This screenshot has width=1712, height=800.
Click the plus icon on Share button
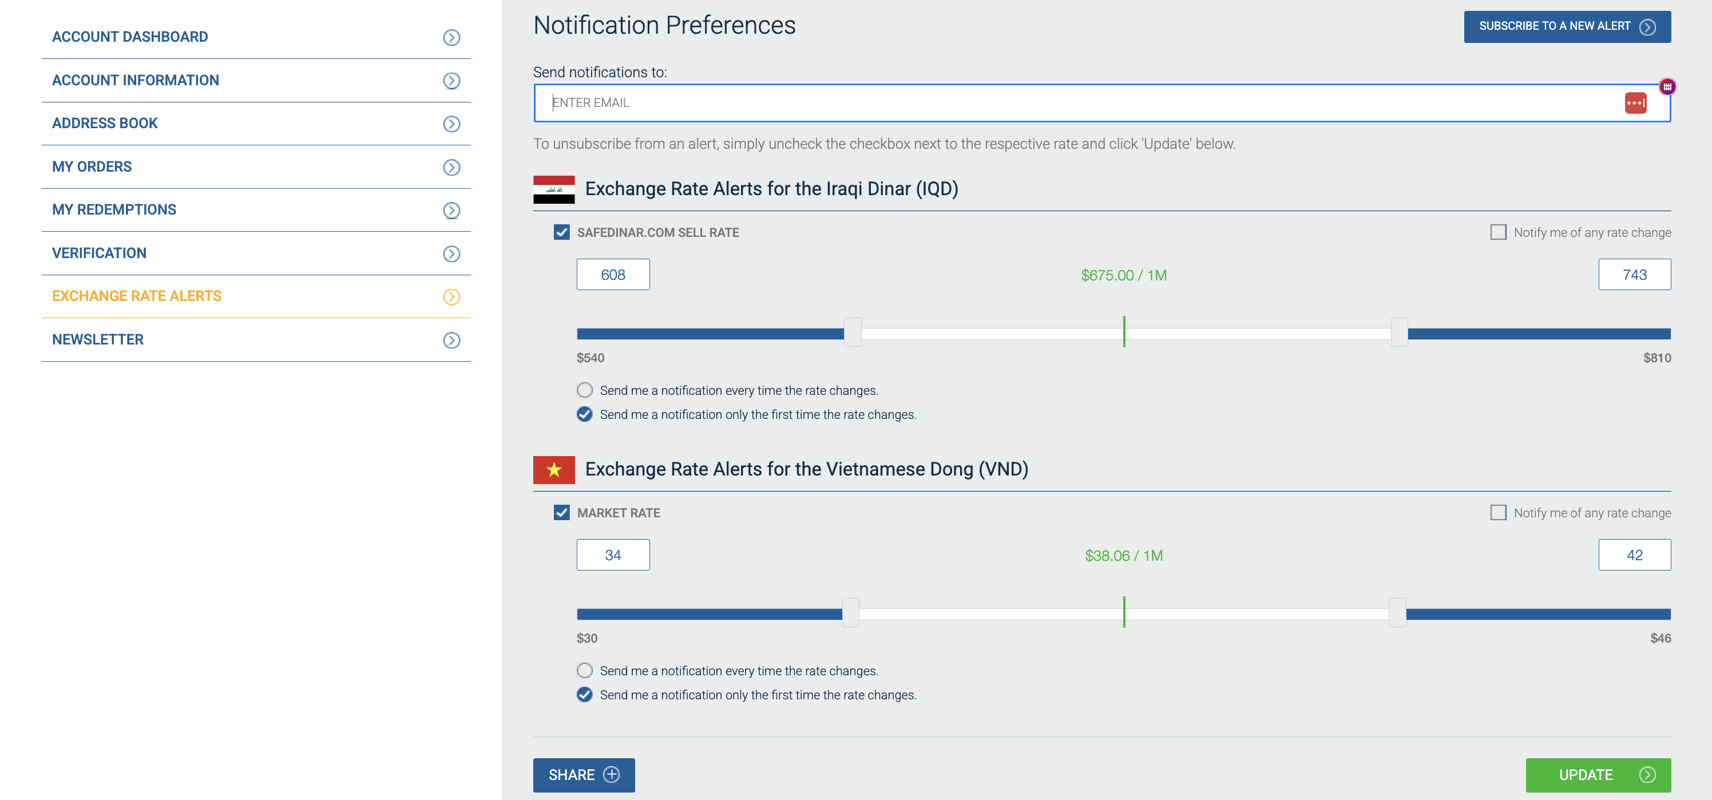point(612,775)
